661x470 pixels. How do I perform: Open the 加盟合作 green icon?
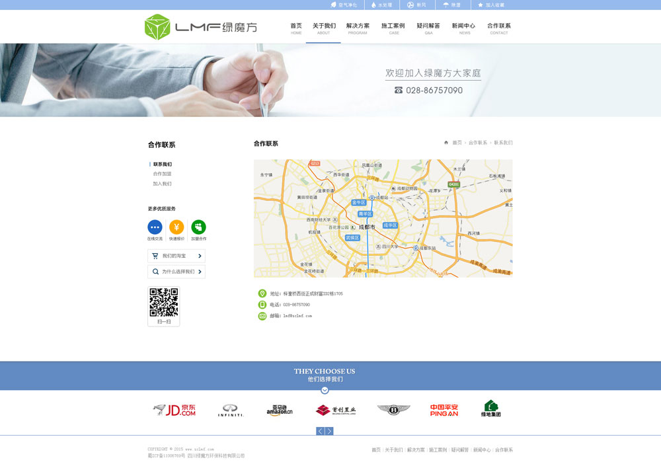pos(198,227)
